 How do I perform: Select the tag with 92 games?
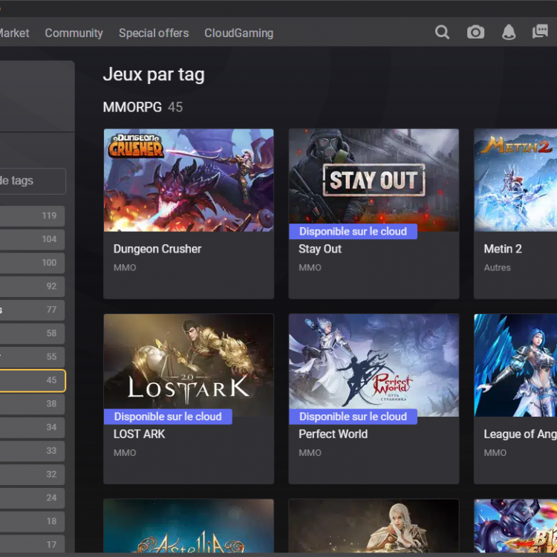click(33, 287)
